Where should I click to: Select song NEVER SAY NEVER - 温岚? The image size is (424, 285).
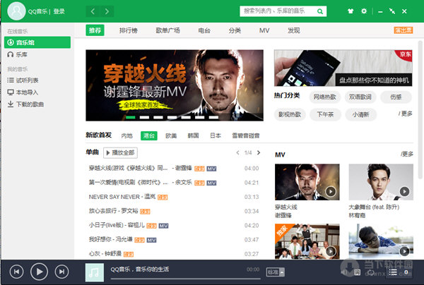click(122, 197)
